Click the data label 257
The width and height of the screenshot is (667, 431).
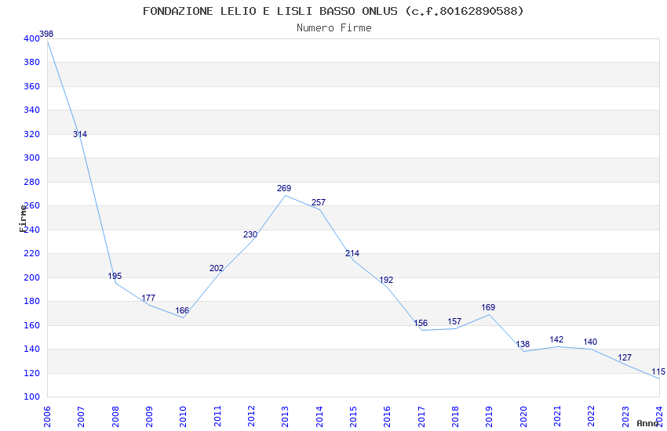319,202
